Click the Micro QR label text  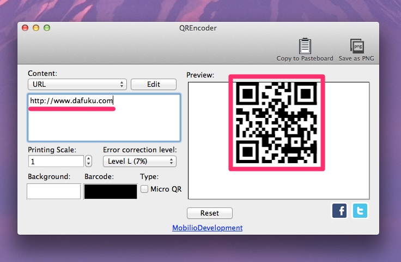pyautogui.click(x=166, y=189)
